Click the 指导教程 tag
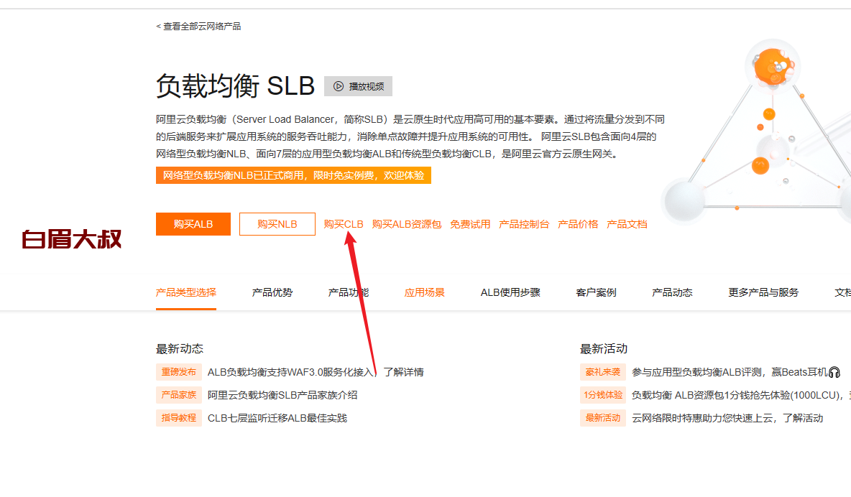Viewport: 851px width, 497px height. click(x=178, y=418)
